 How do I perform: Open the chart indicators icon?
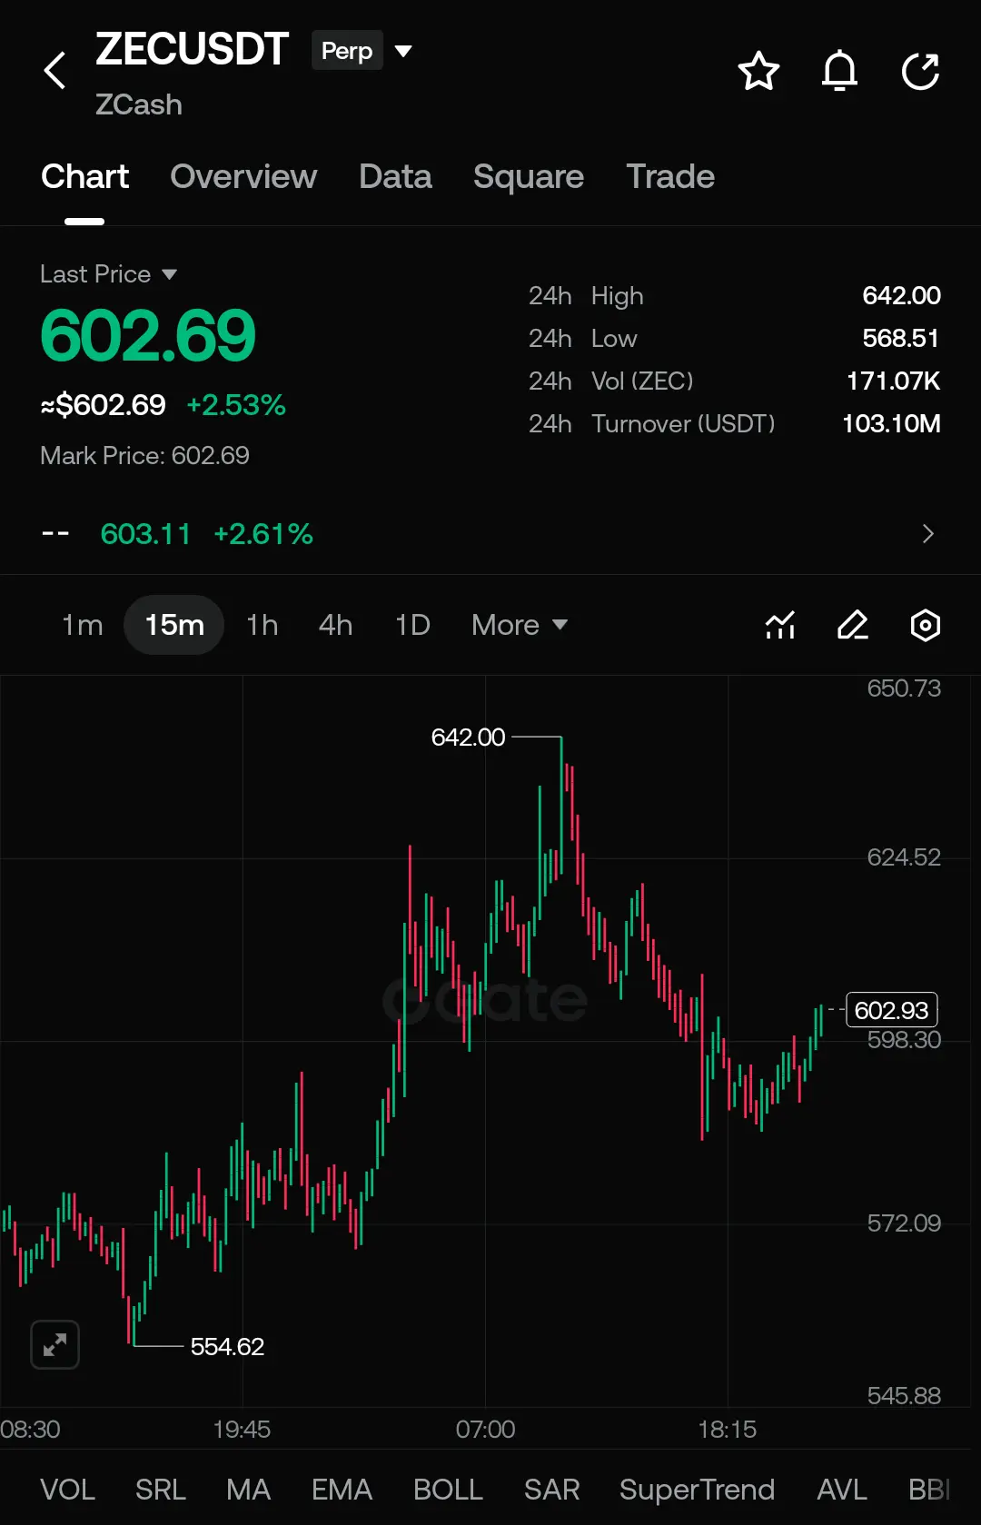[x=780, y=625]
